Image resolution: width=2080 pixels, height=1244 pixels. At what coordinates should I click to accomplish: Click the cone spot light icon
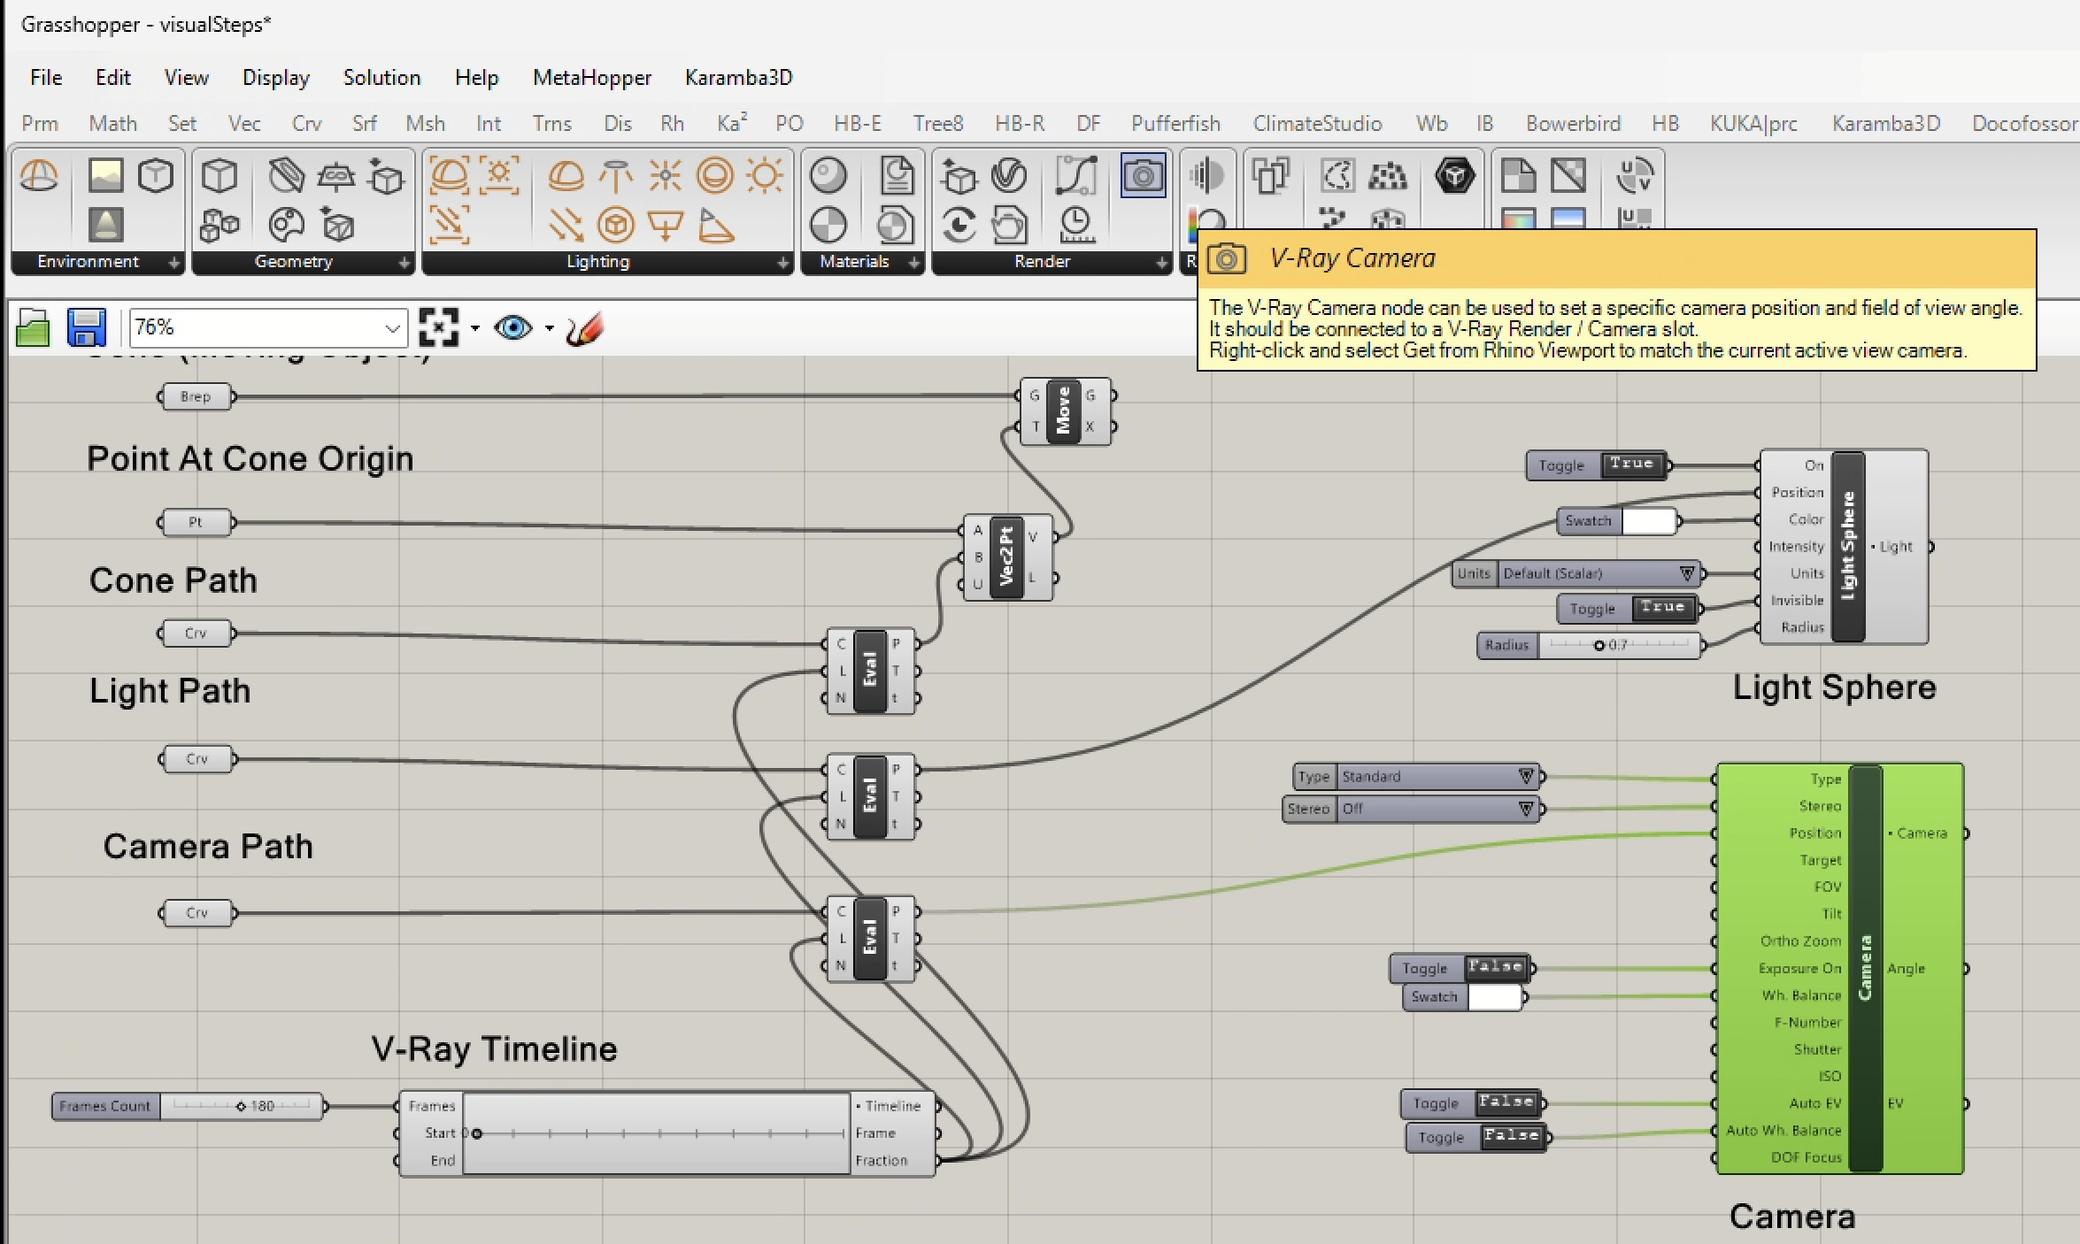(716, 225)
